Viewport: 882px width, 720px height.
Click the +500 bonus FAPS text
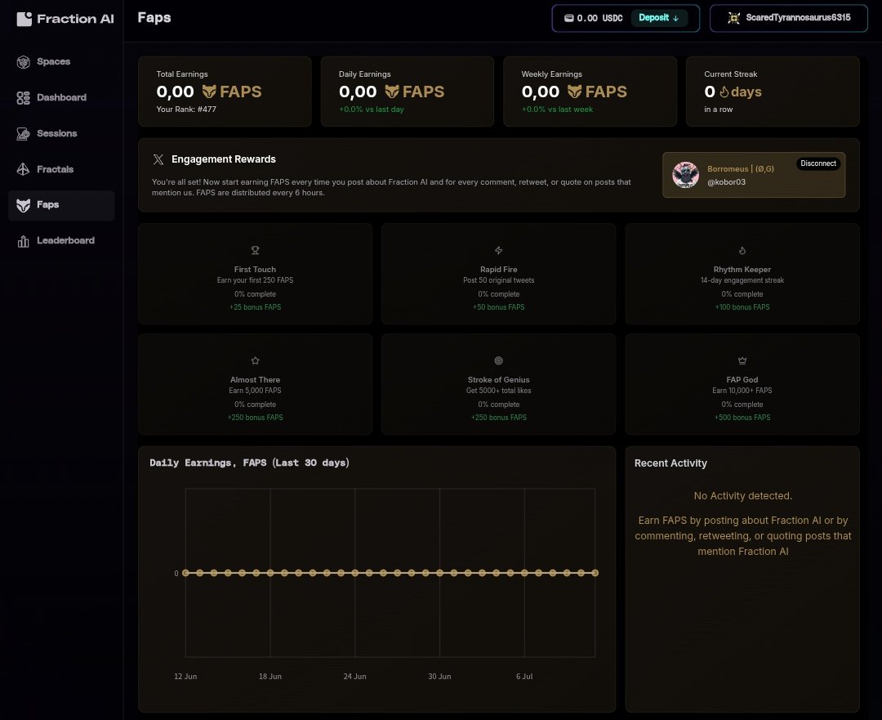(x=742, y=418)
